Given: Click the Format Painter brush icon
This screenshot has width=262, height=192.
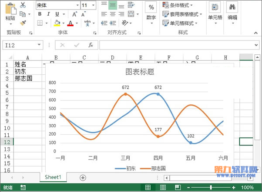Looking at the screenshot, I should 23,23.
